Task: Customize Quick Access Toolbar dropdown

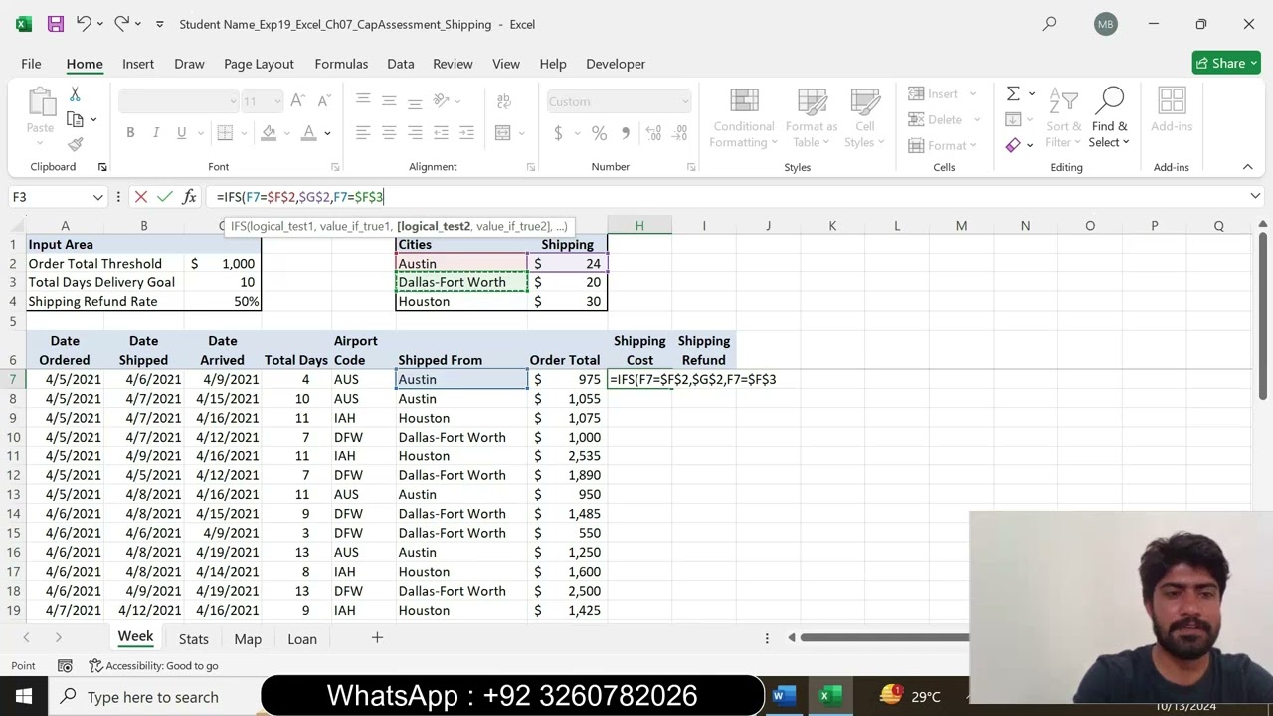Action: pyautogui.click(x=160, y=24)
